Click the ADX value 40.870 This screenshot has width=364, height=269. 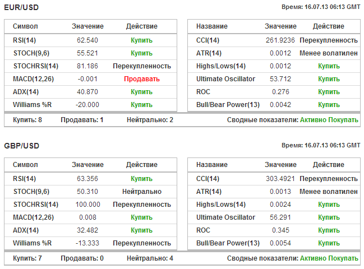coord(87,92)
